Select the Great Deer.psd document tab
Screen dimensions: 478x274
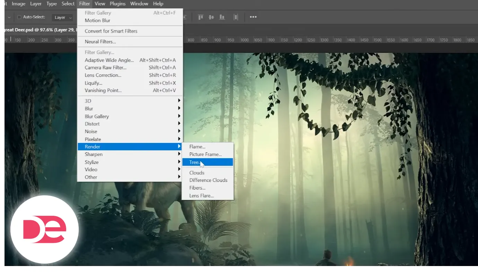click(41, 30)
